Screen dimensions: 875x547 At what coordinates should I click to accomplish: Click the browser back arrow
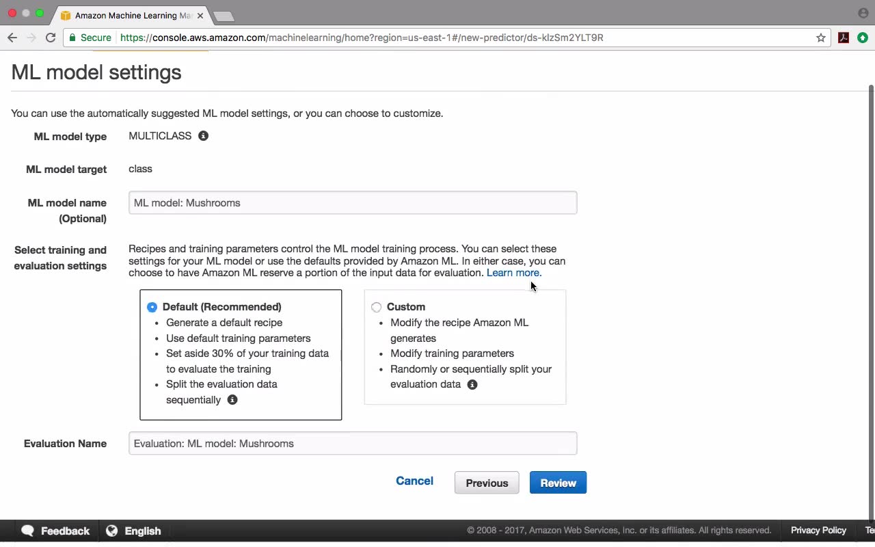tap(12, 38)
